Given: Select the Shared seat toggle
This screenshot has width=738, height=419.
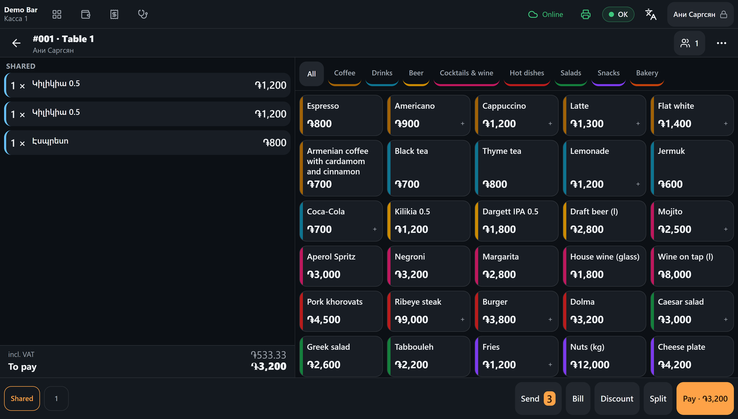Looking at the screenshot, I should pos(22,398).
